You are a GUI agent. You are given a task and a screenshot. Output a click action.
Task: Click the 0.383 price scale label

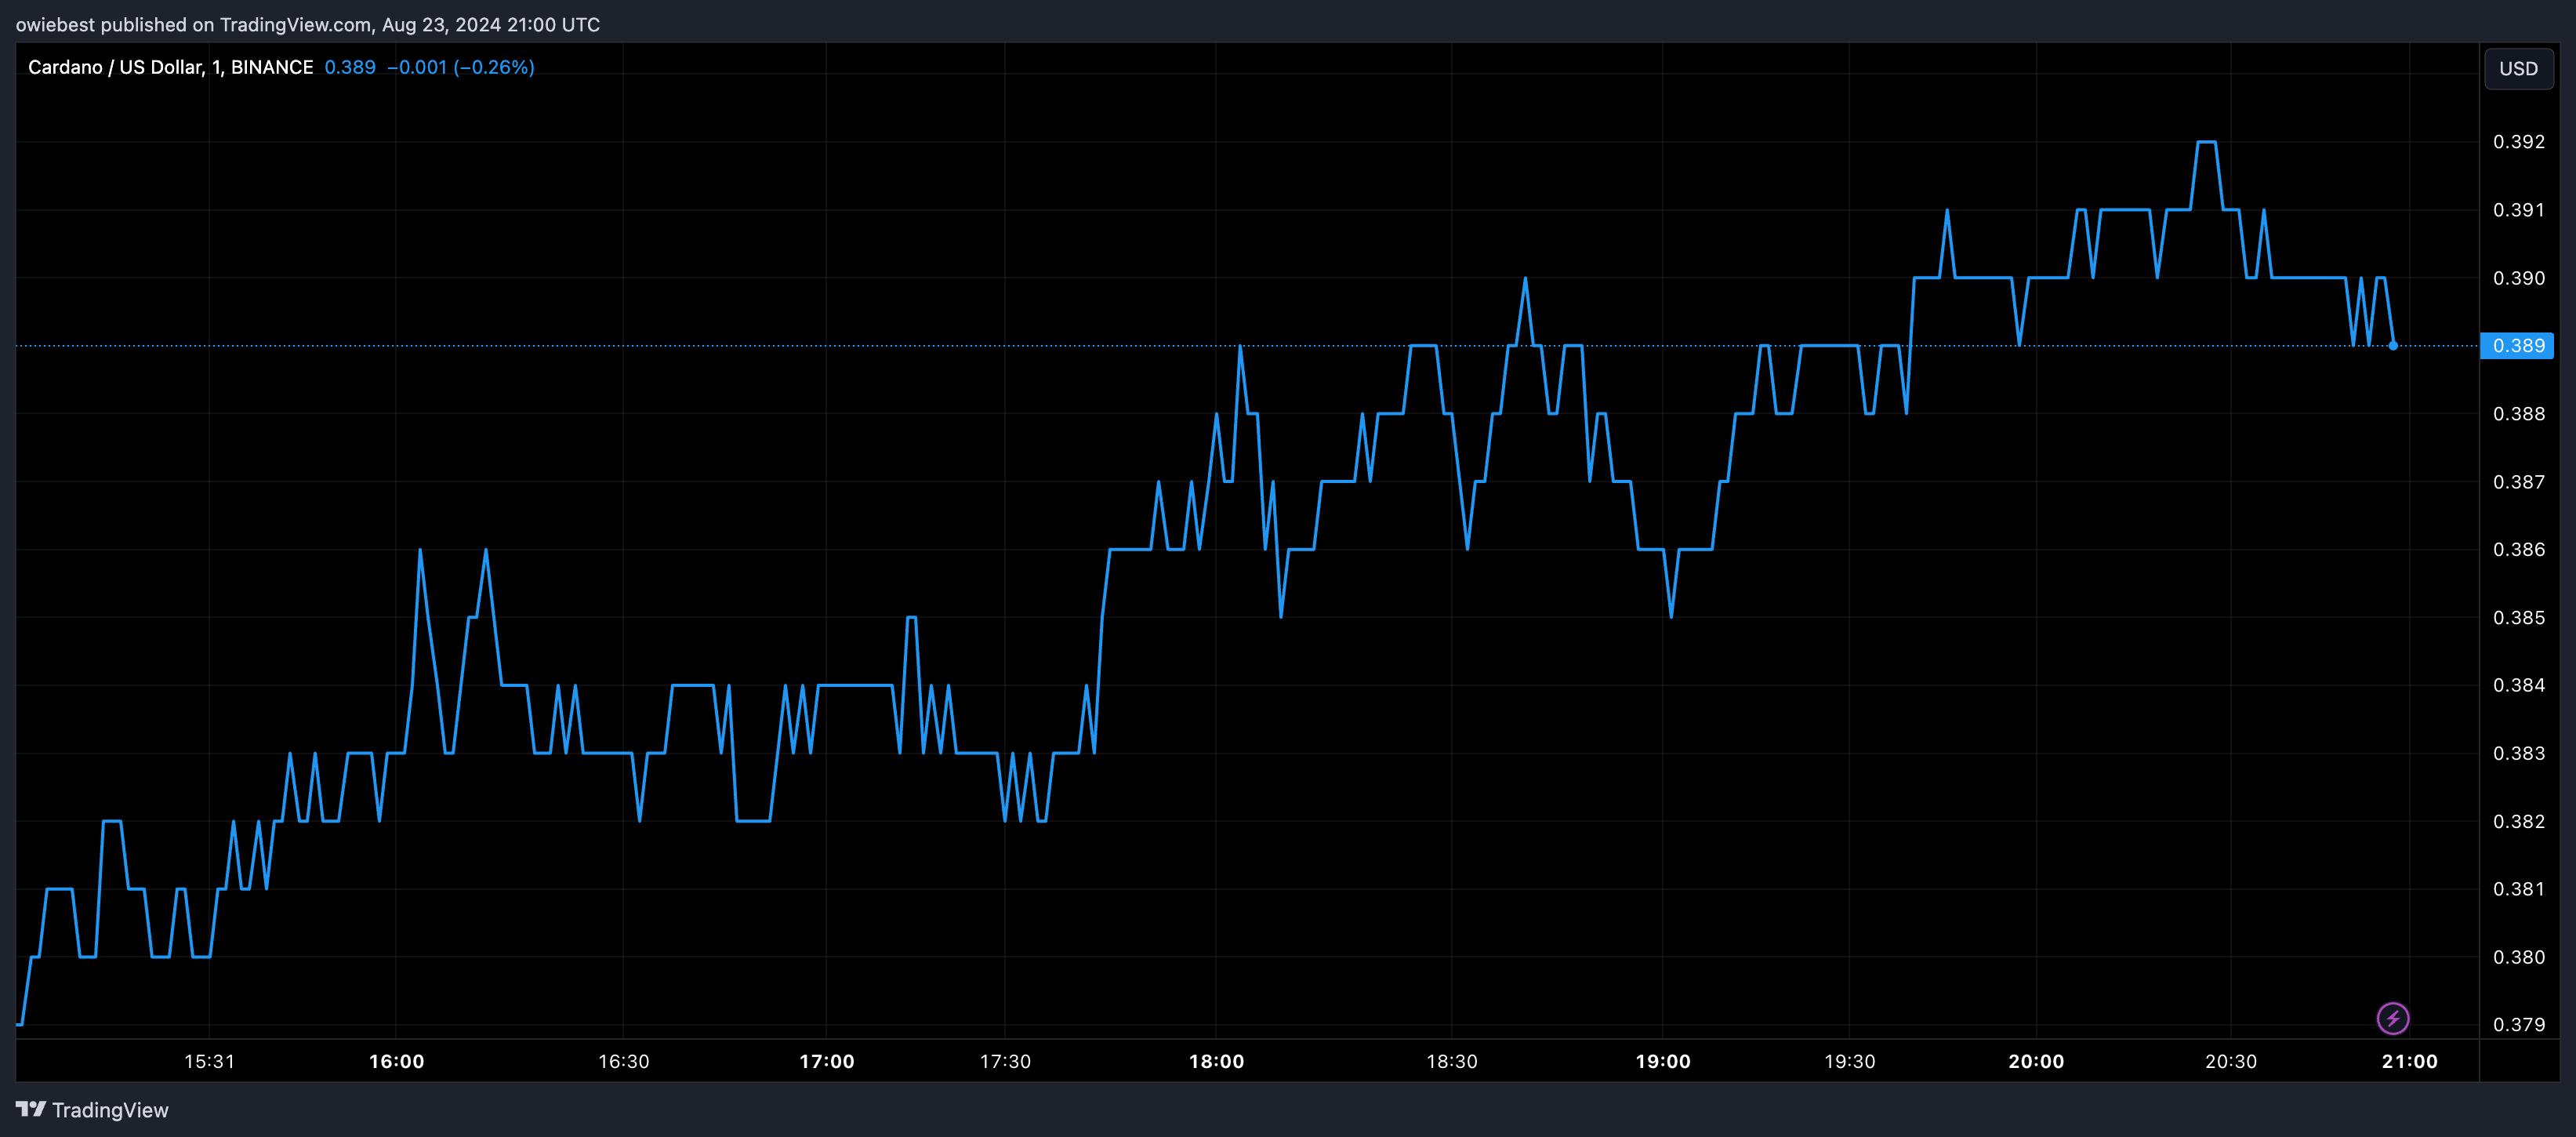[2518, 753]
